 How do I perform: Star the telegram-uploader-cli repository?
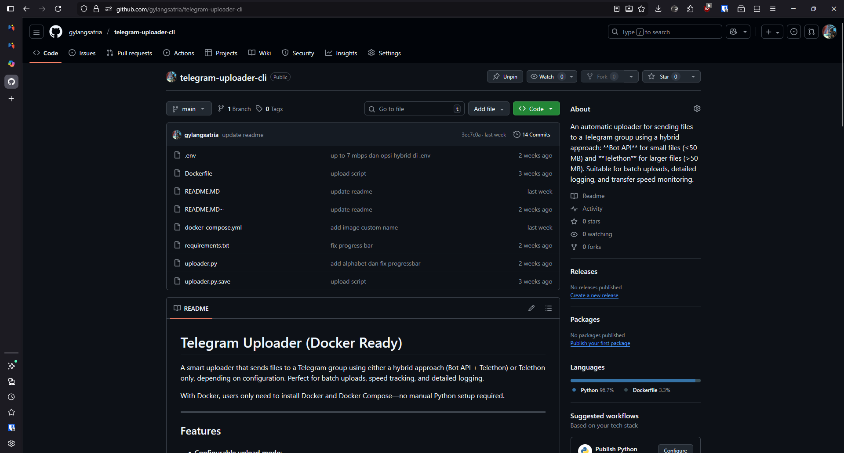pyautogui.click(x=664, y=76)
